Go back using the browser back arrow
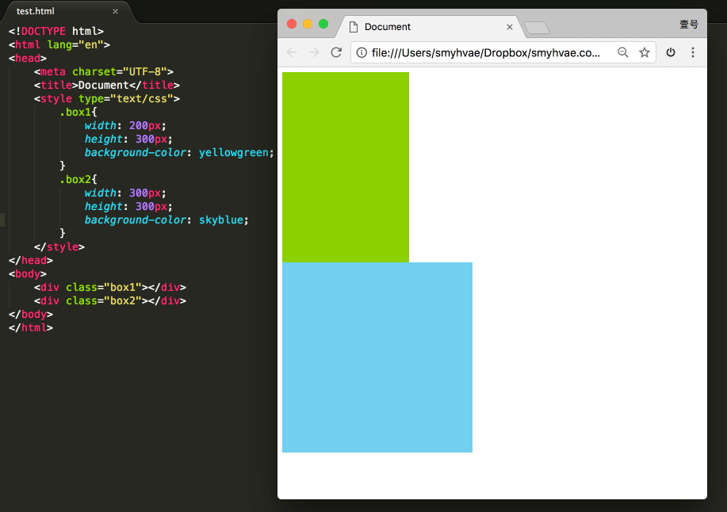 pos(292,52)
